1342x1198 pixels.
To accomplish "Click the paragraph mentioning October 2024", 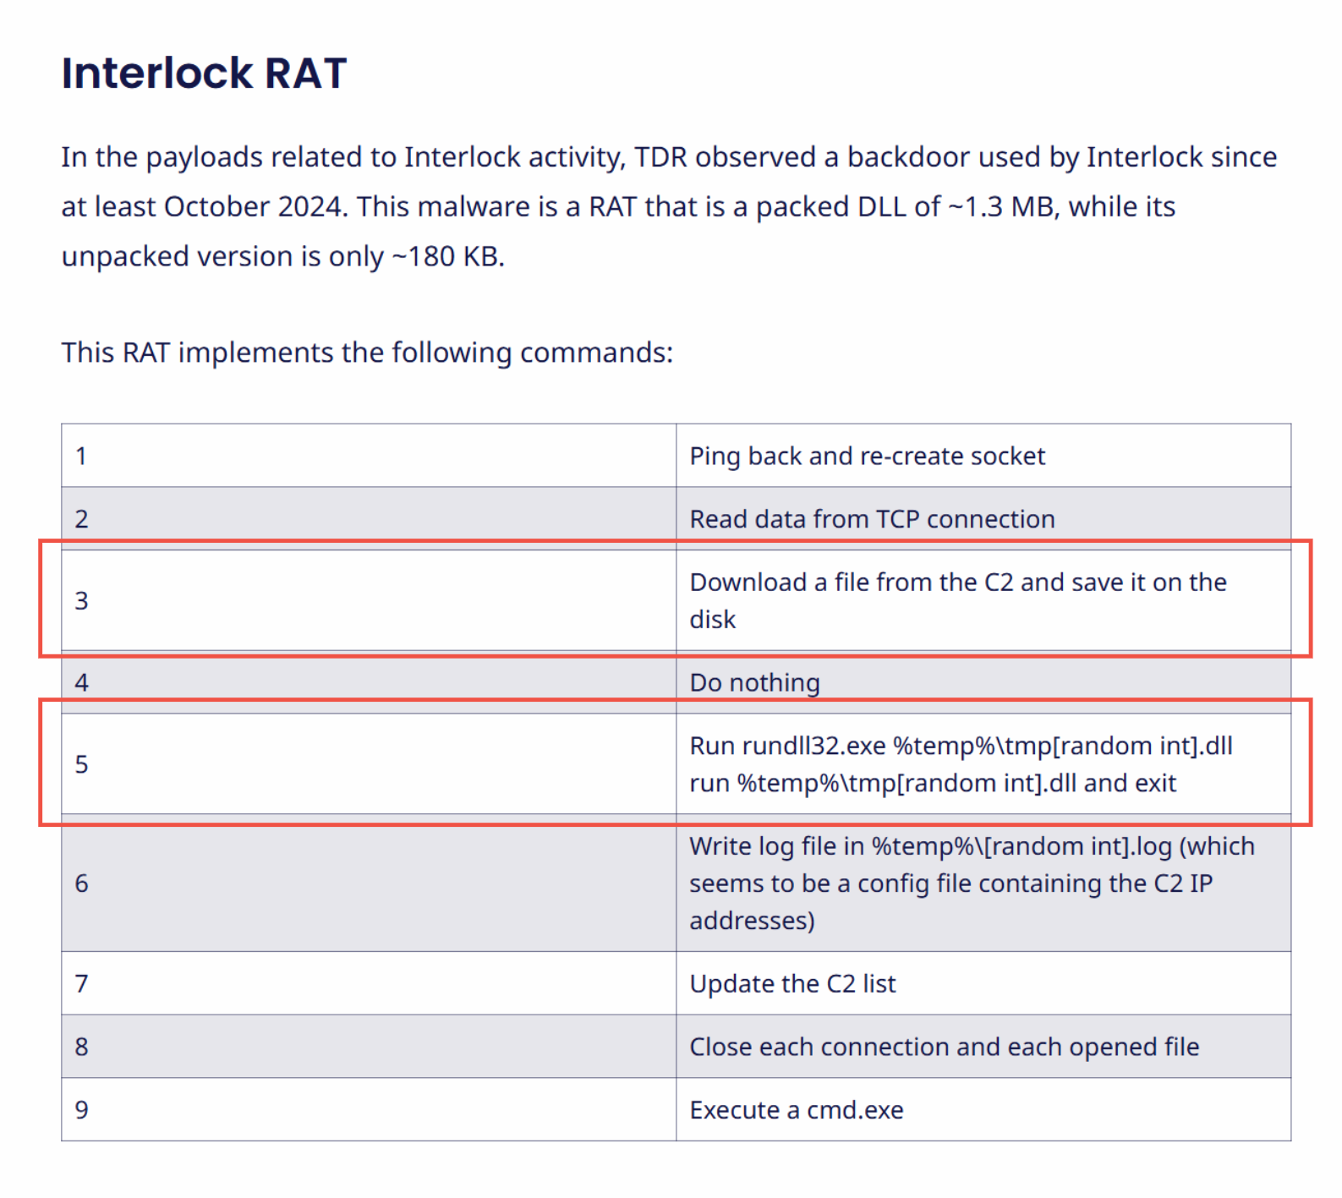I will click(668, 206).
